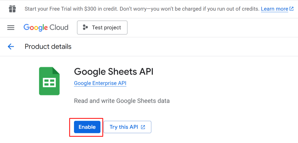The height and width of the screenshot is (143, 298).
Task: Click the word Cloud in the logo
Action: pyautogui.click(x=59, y=27)
